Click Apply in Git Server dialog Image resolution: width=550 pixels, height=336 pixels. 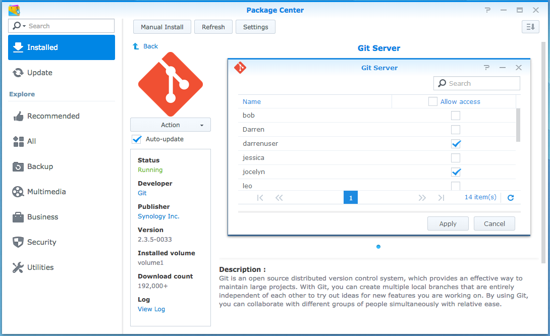click(x=448, y=224)
